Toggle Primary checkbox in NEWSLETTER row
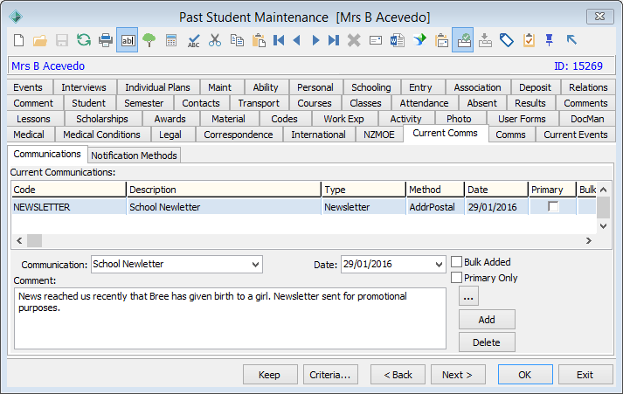 coord(553,206)
